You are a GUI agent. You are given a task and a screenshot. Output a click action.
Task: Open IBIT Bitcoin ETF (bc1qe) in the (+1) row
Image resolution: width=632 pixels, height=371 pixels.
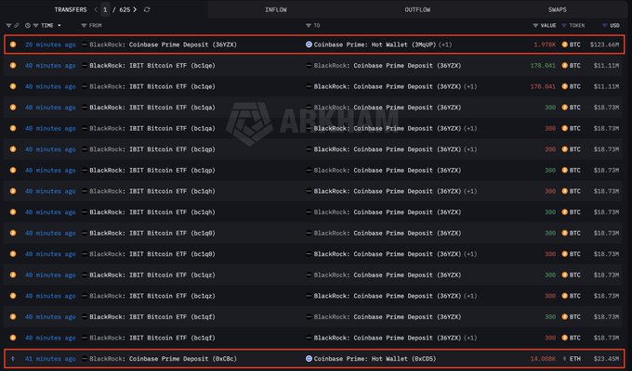(152, 86)
